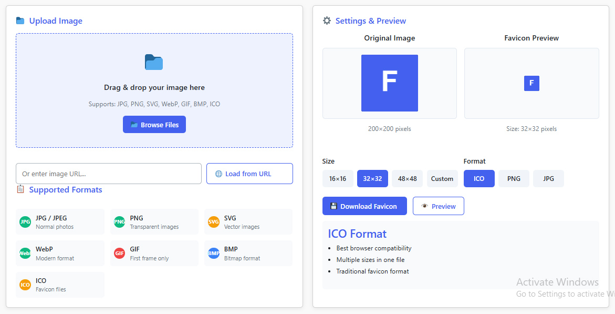This screenshot has width=615, height=314.
Task: Click the clipboard icon beside Supported Formats
Action: point(20,189)
